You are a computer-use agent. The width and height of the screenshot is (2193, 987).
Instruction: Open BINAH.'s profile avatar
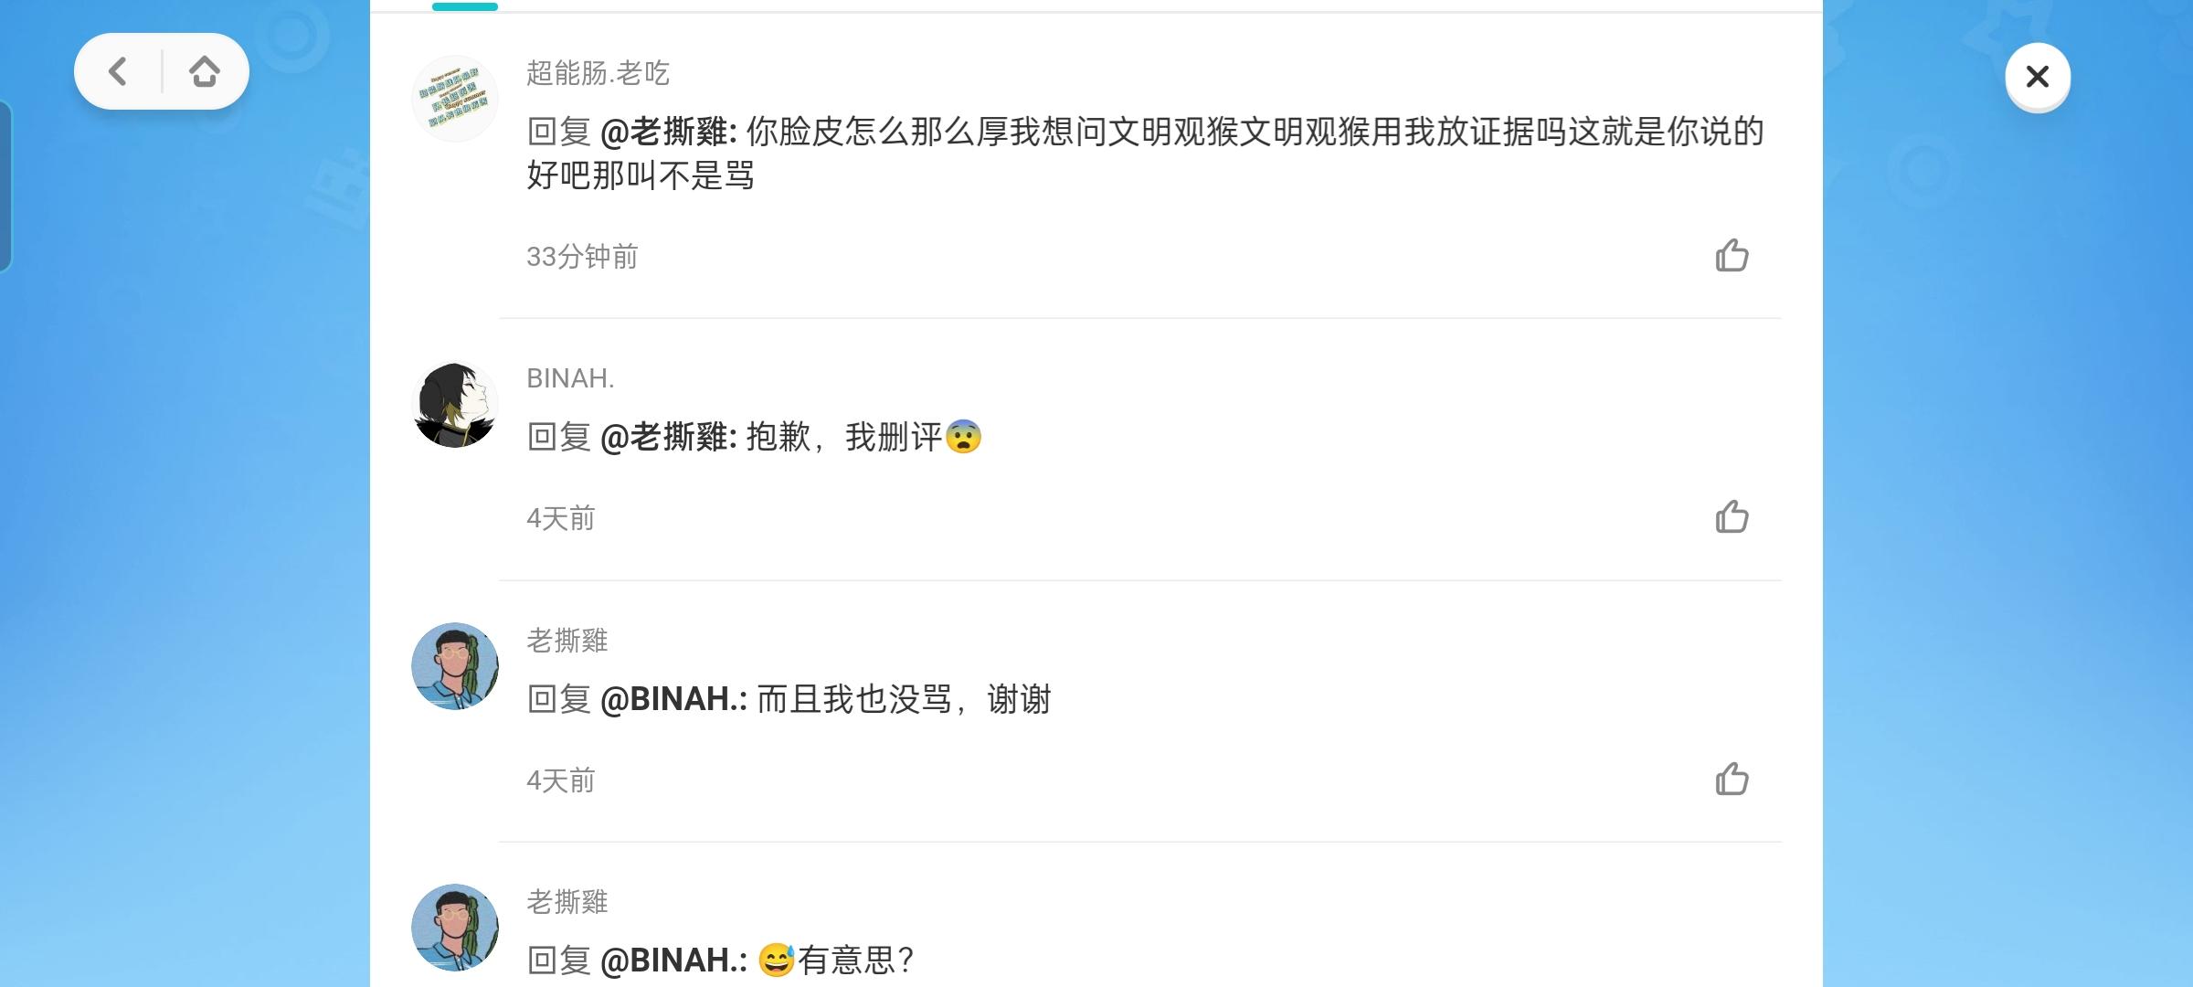(x=455, y=405)
